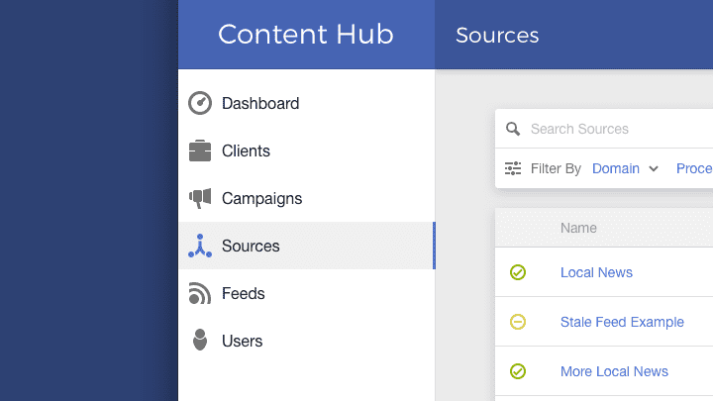Navigate to the Users page

pyautogui.click(x=242, y=341)
